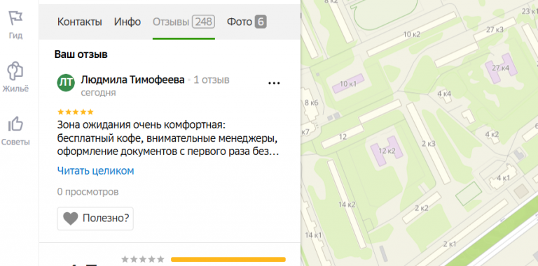
Task: Click building label 14 к2 on the map
Action: point(347,205)
